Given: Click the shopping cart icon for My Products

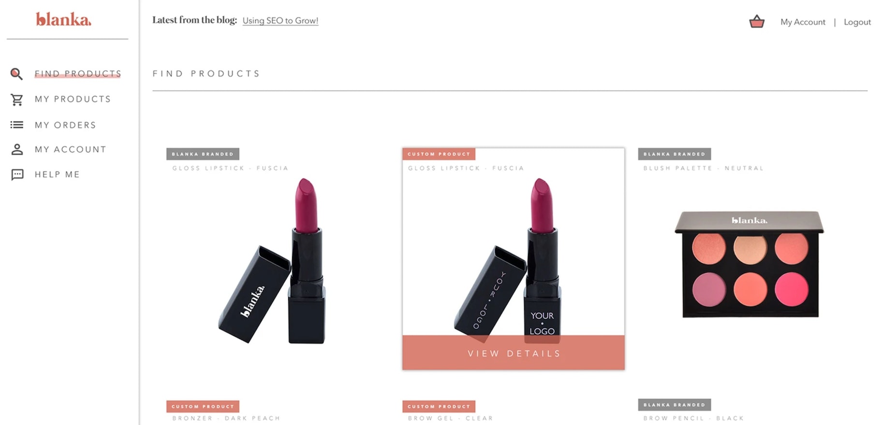Looking at the screenshot, I should point(17,100).
